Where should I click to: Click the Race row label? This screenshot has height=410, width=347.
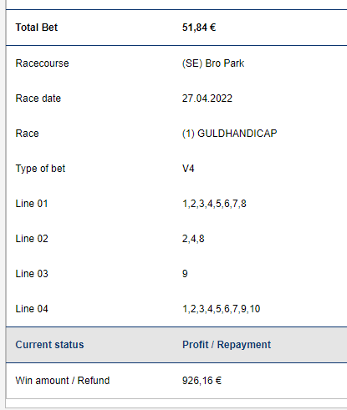point(27,134)
